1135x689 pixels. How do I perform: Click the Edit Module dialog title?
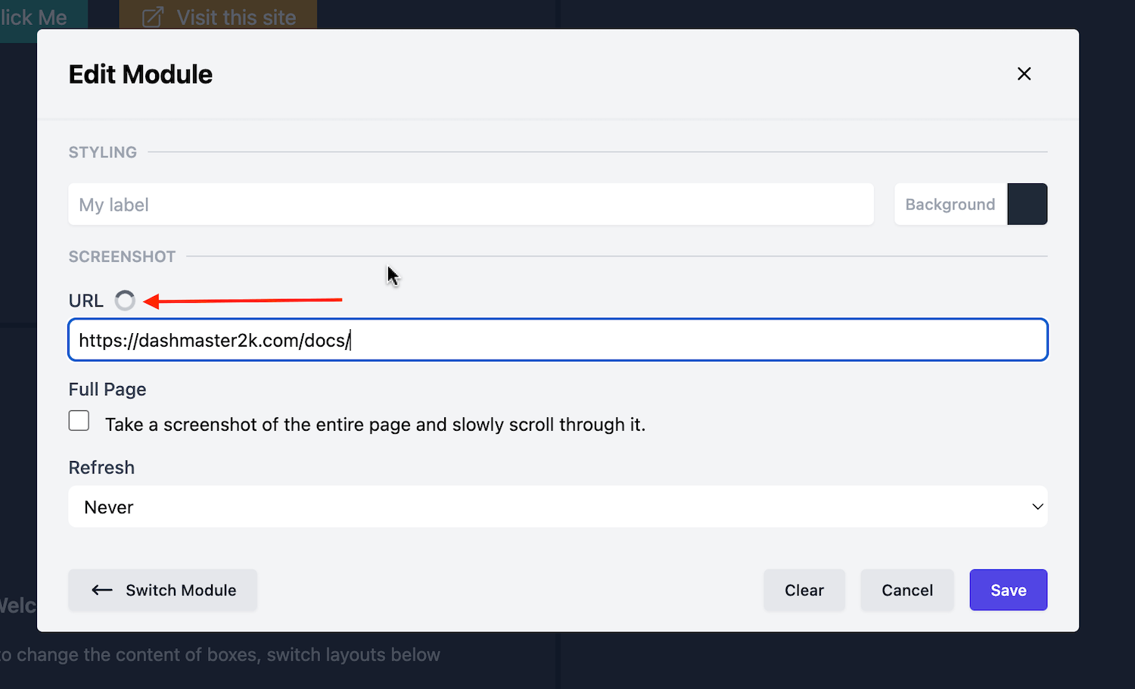pos(141,74)
